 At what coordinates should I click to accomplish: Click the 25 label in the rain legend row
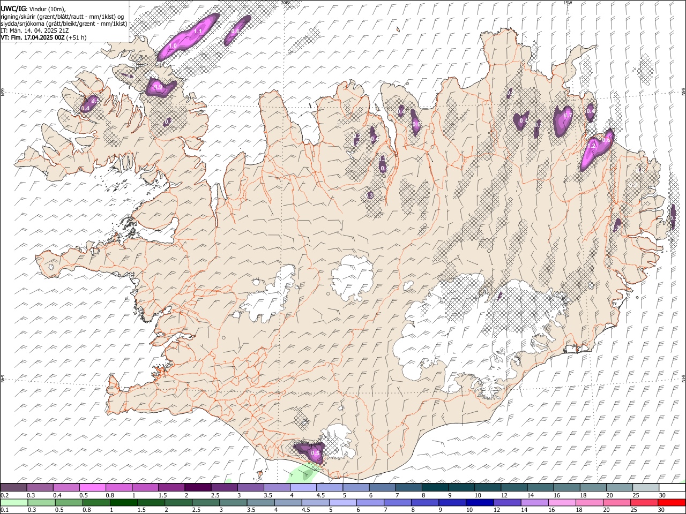635,510
